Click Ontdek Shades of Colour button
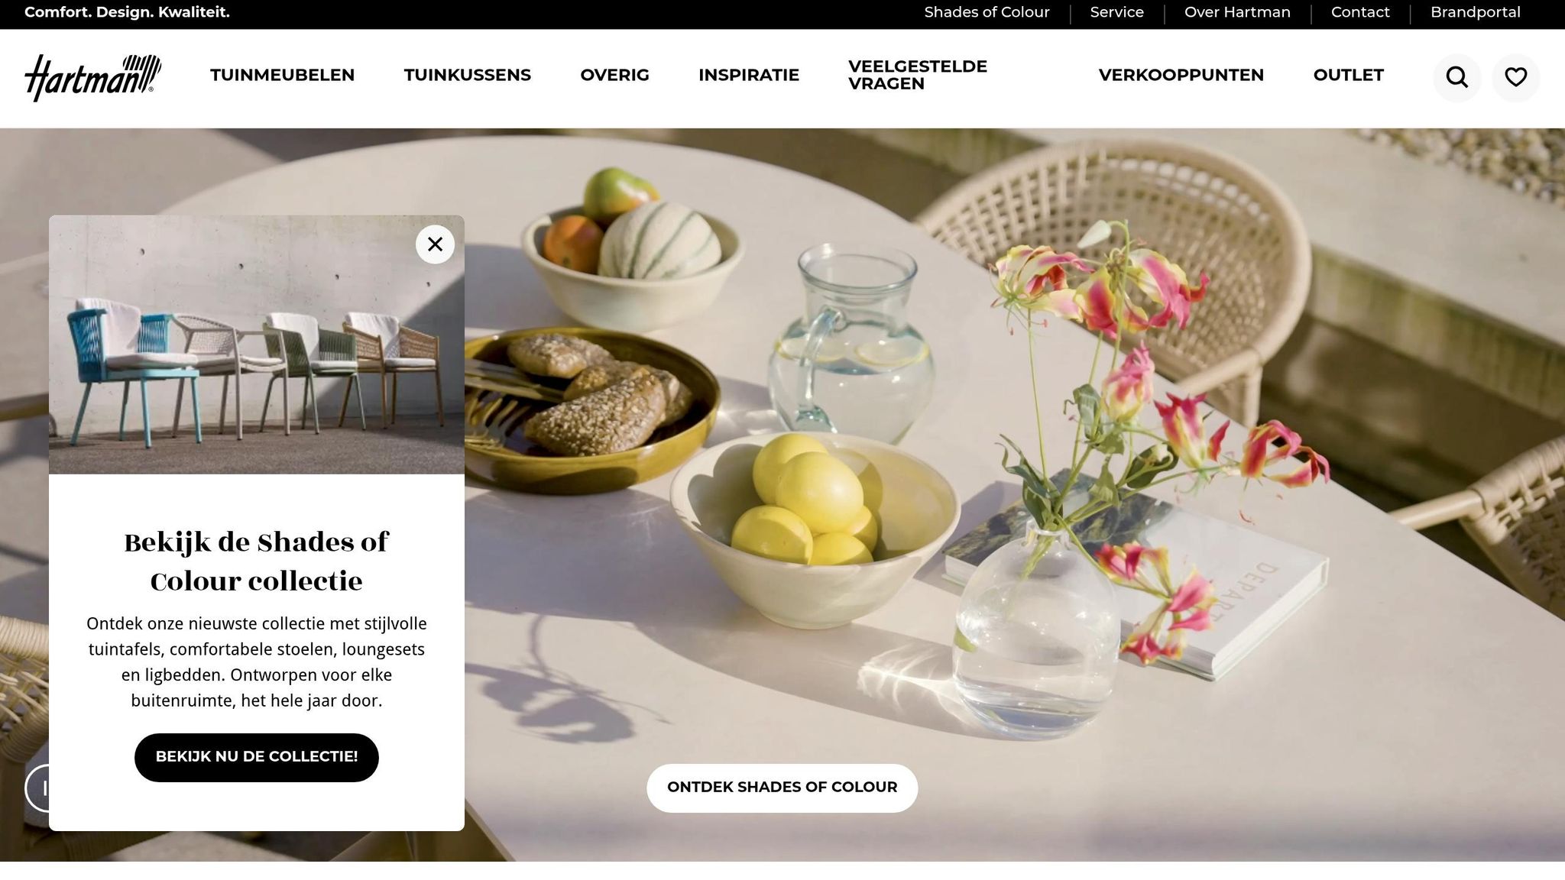 [782, 788]
